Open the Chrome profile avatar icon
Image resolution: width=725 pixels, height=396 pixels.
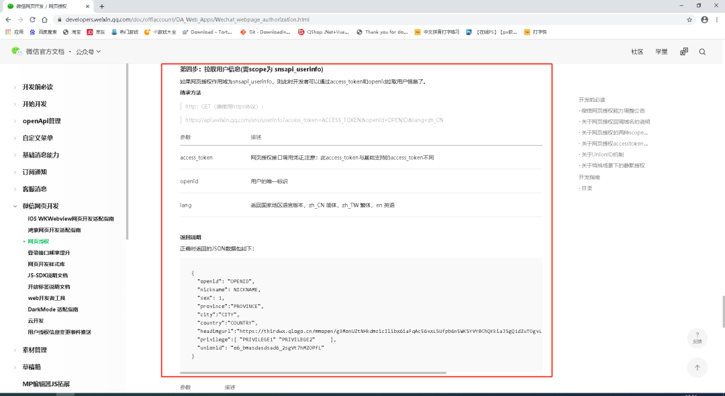tap(704, 19)
